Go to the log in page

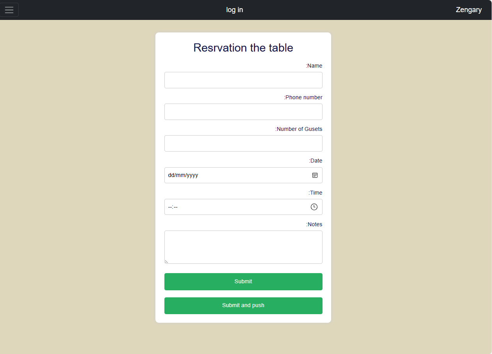click(x=234, y=10)
